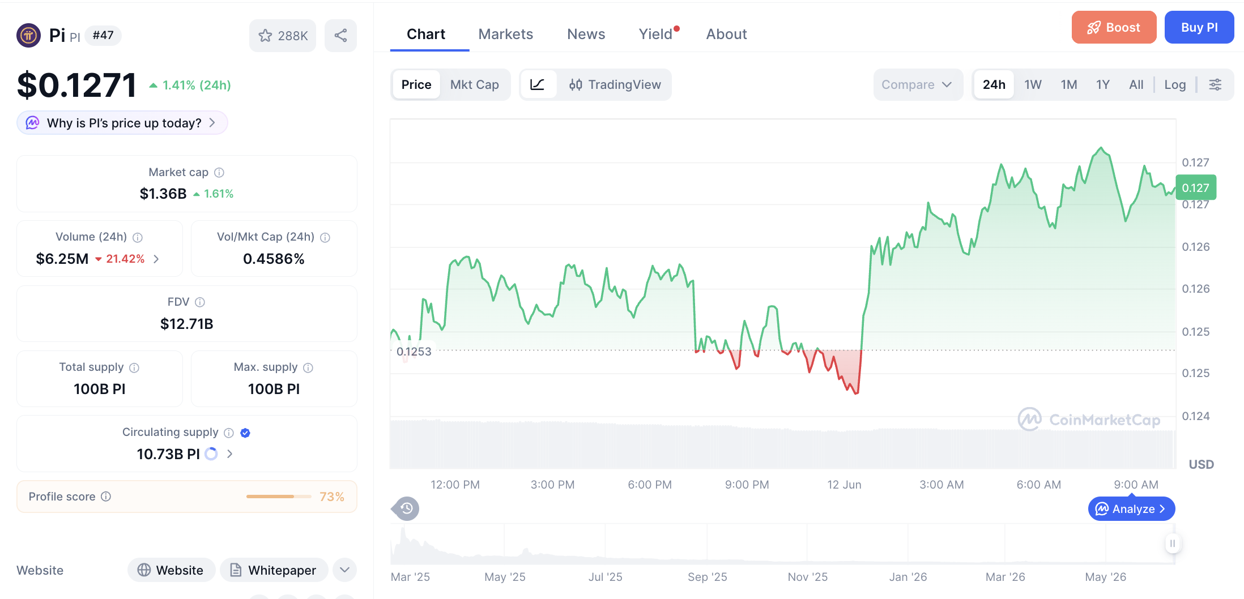This screenshot has width=1244, height=599.
Task: Click the range slider pause handle
Action: 1173,544
